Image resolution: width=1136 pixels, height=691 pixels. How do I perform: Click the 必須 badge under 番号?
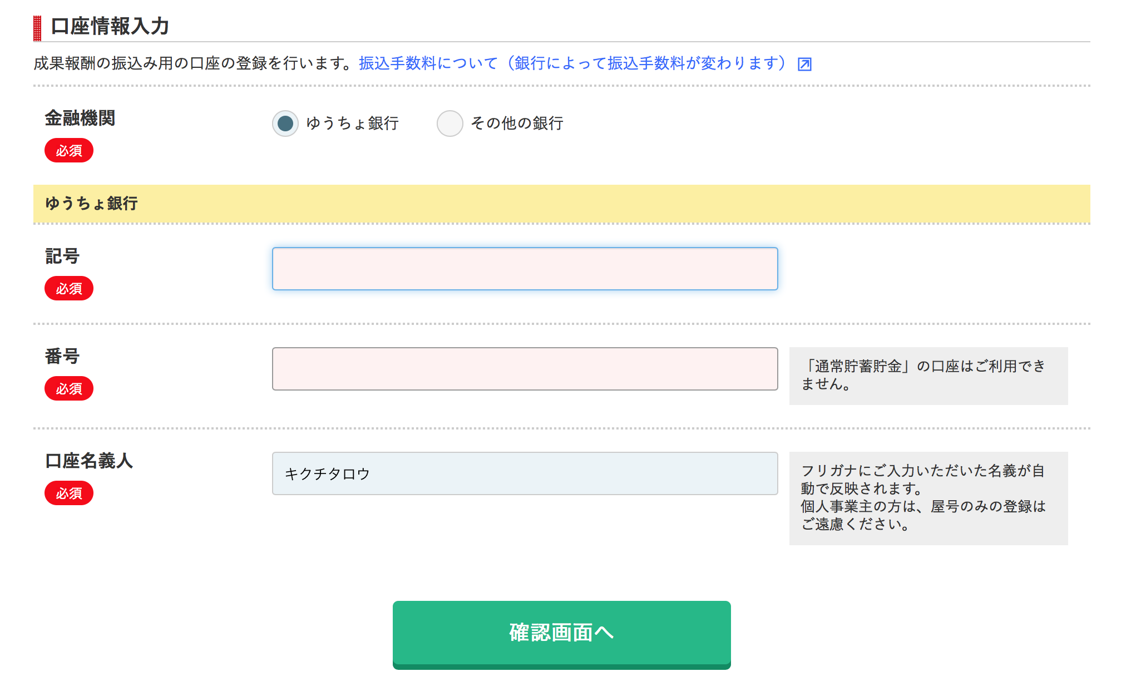coord(69,389)
